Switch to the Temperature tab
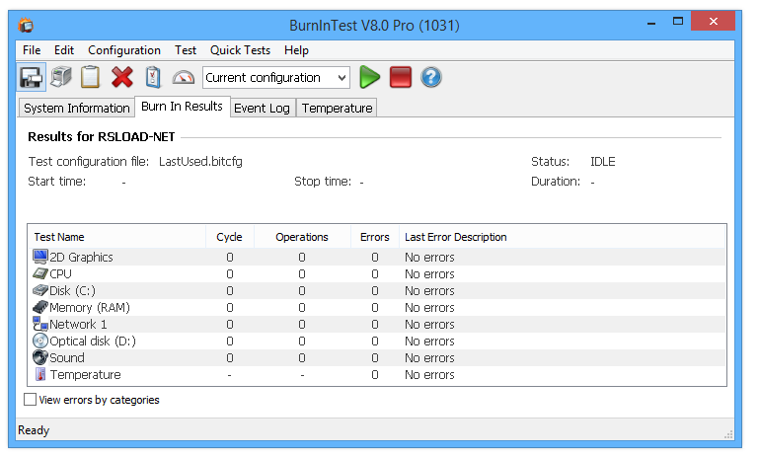The width and height of the screenshot is (759, 457). [x=337, y=108]
